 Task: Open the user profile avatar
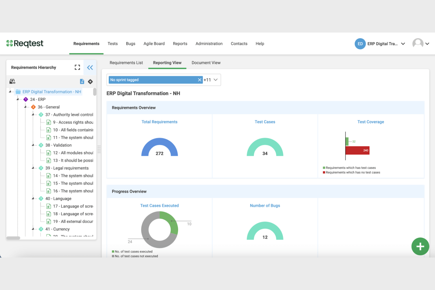418,43
